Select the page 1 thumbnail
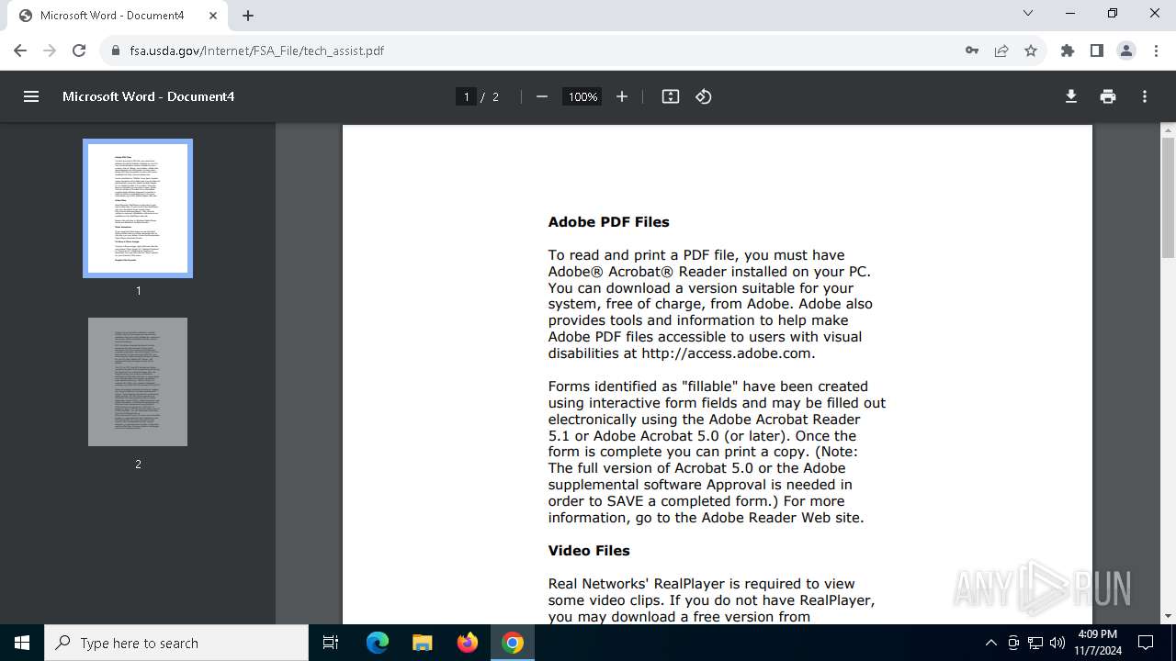 pyautogui.click(x=138, y=208)
